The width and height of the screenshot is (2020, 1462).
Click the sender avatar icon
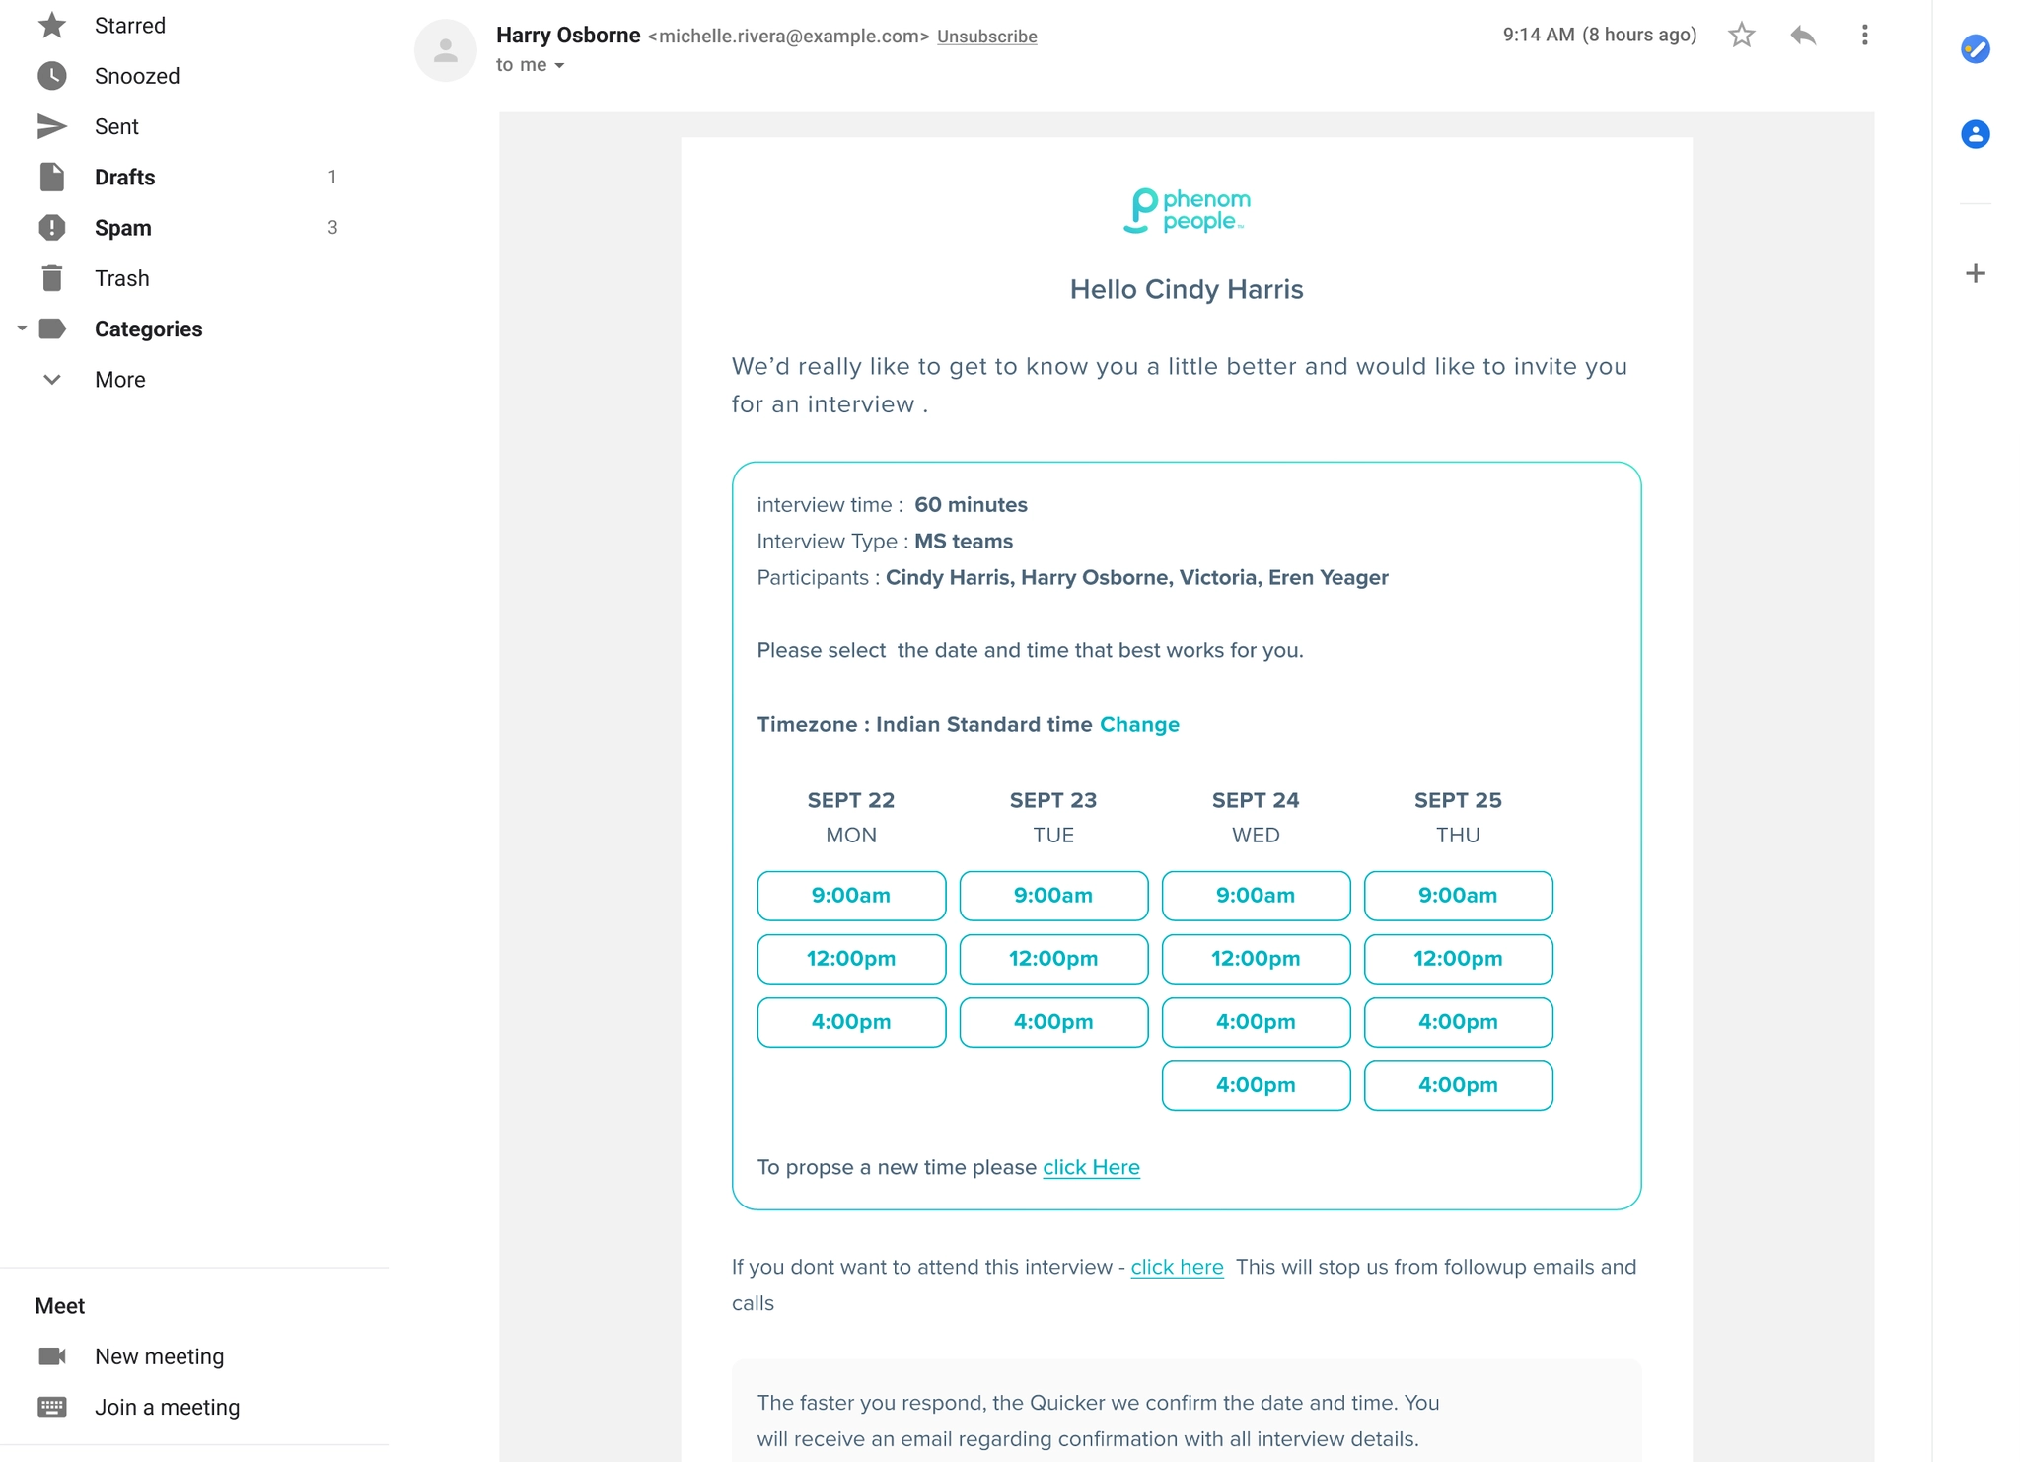point(446,50)
